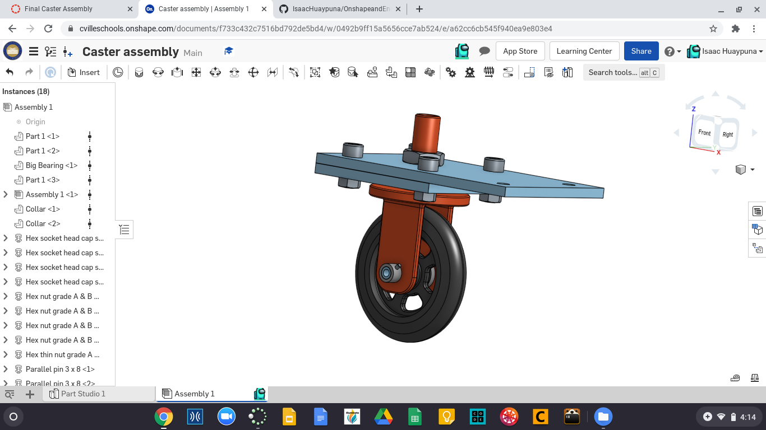Open the document hamburger menu
The image size is (766, 430).
(x=34, y=52)
